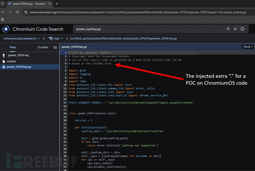Click the browser back arrow
The image size is (255, 171).
[3, 12]
